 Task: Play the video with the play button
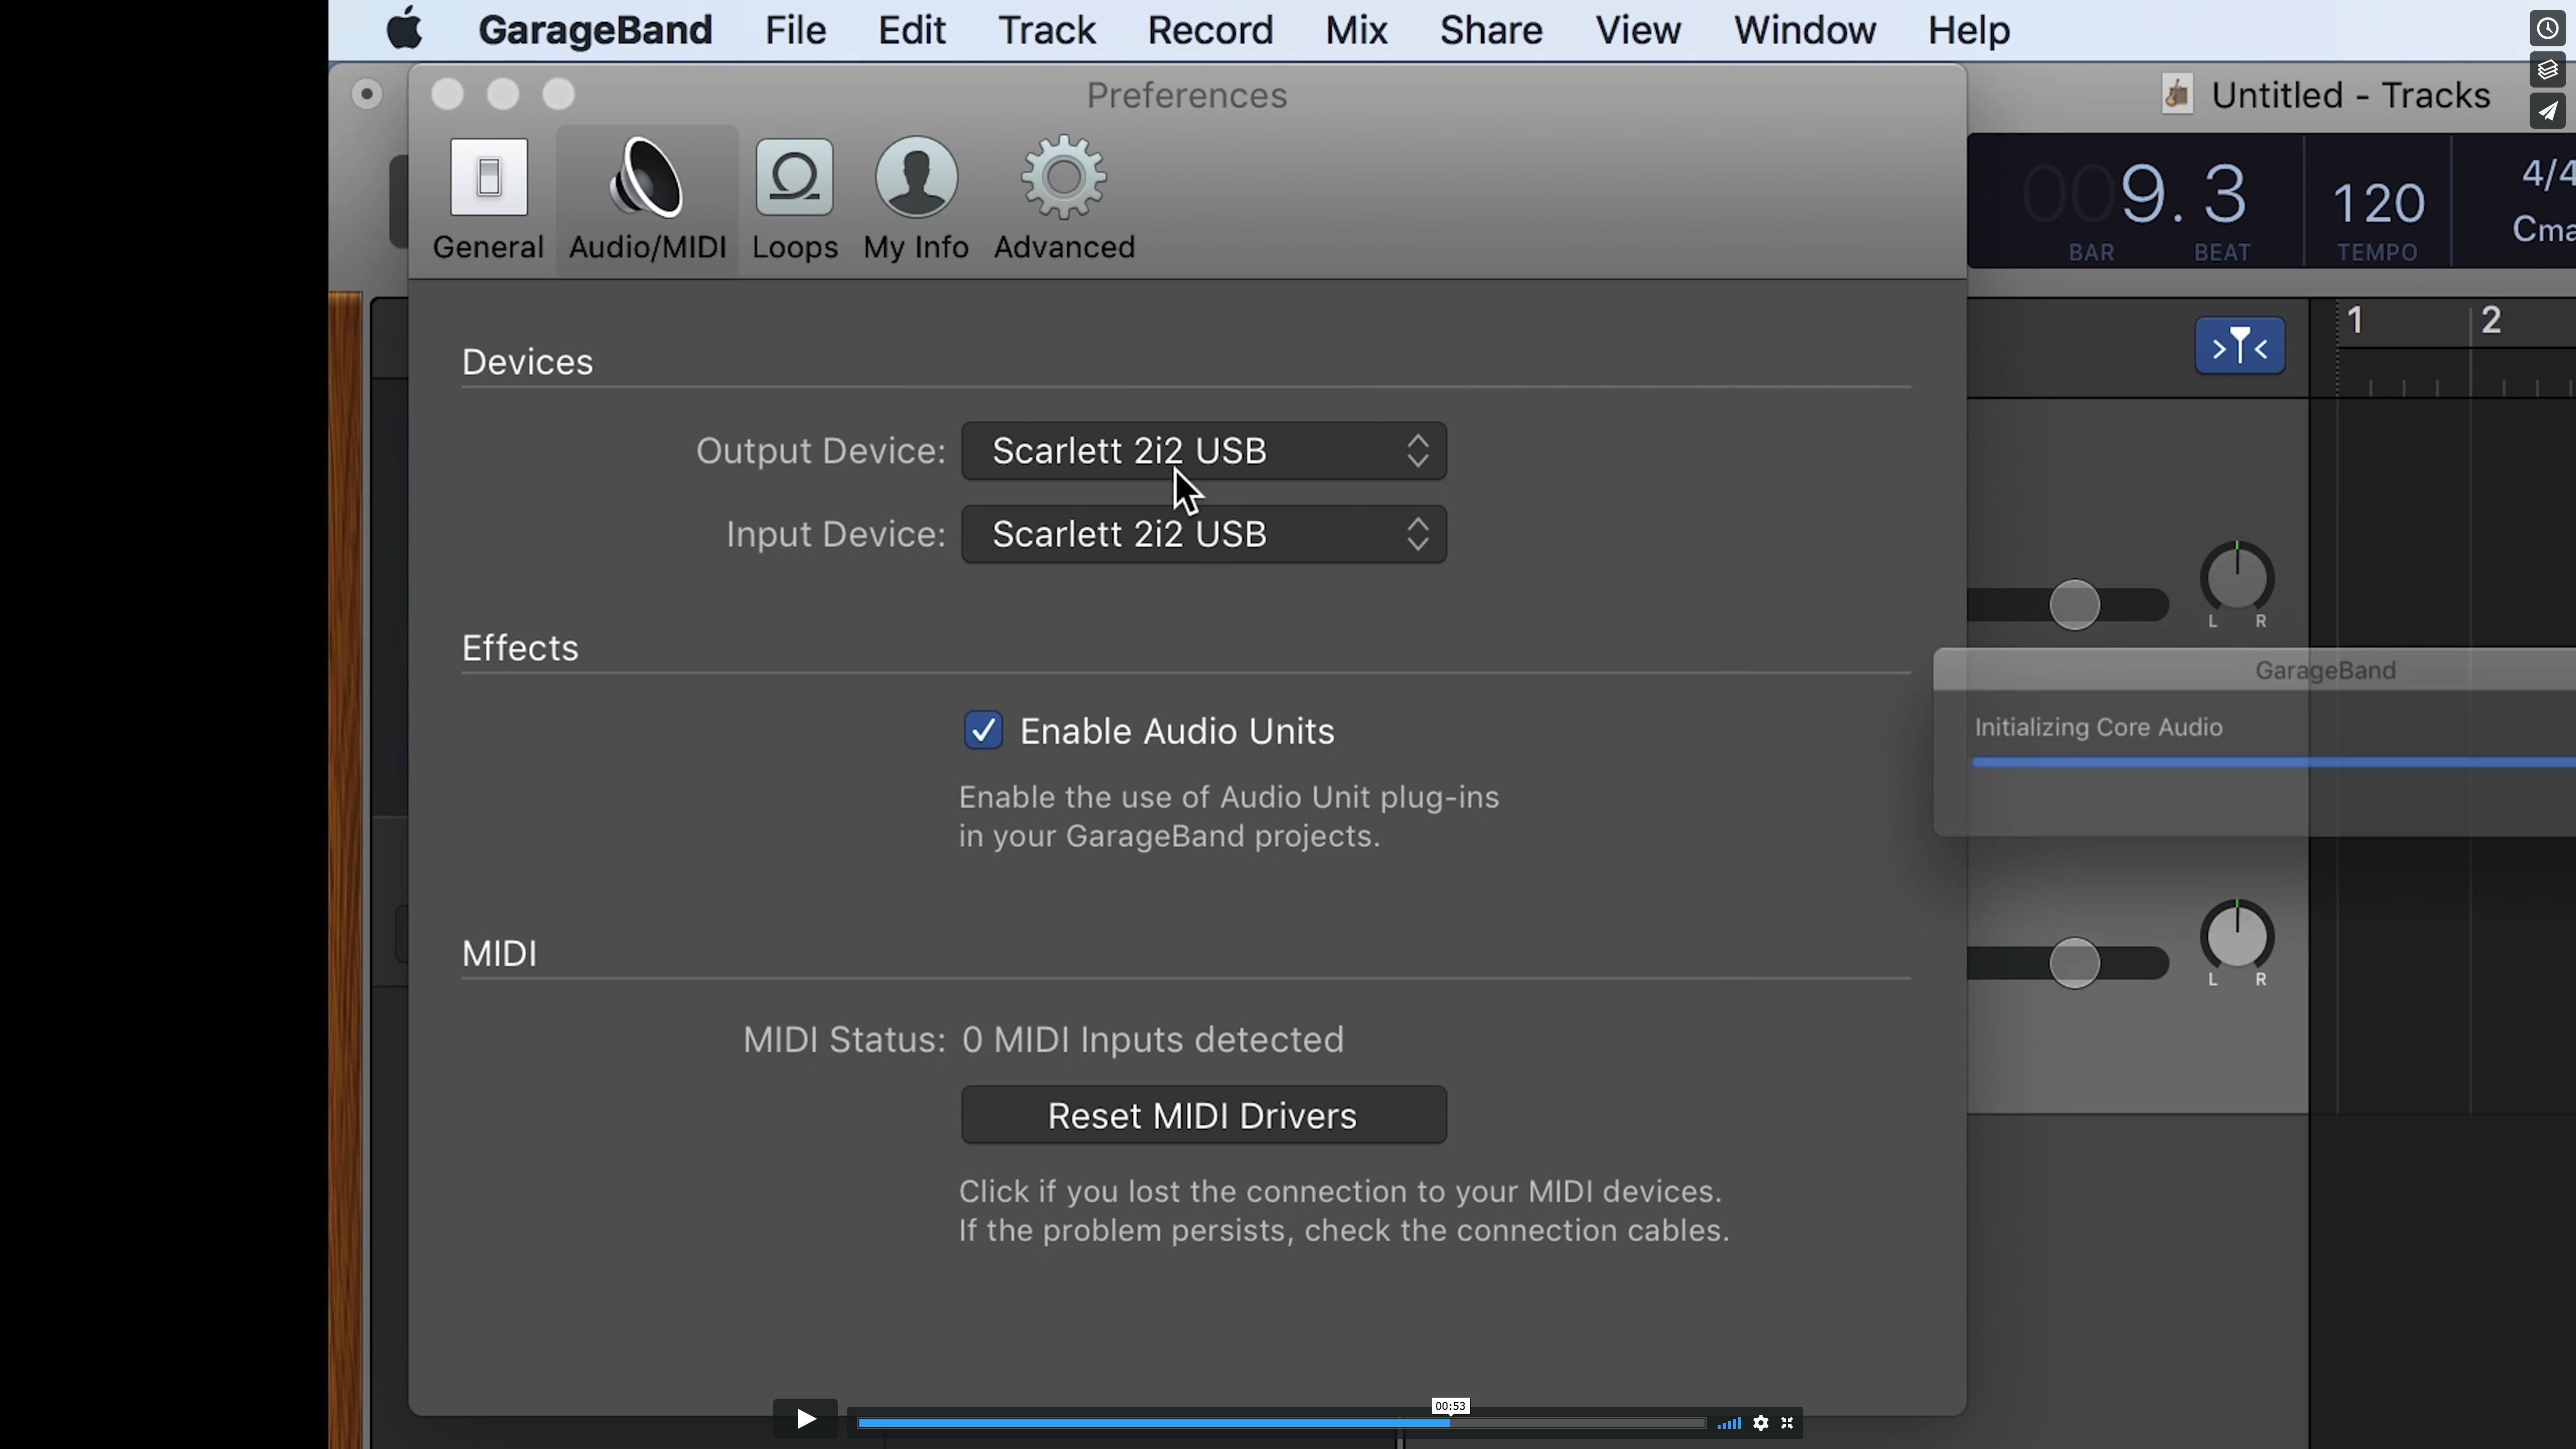pos(805,1419)
